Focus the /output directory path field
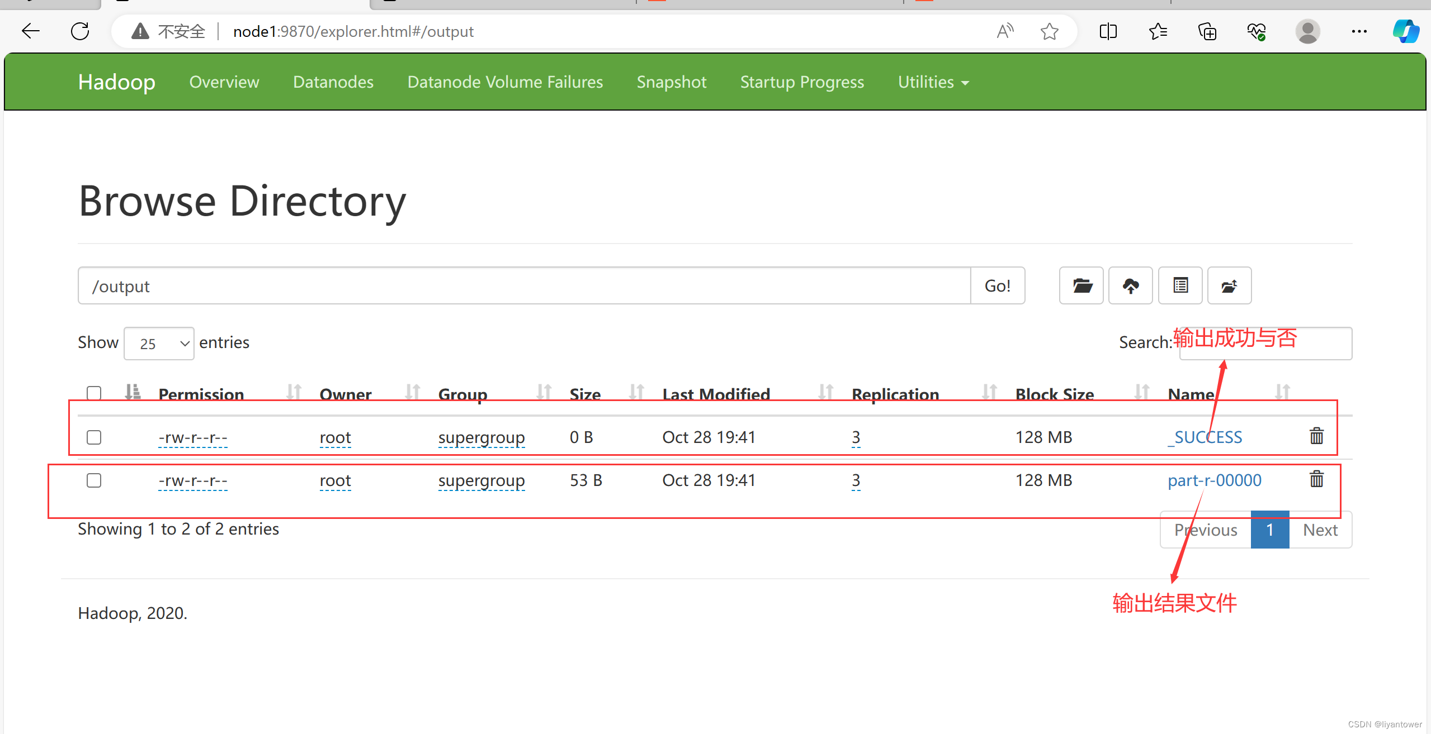The height and width of the screenshot is (734, 1431). click(524, 285)
